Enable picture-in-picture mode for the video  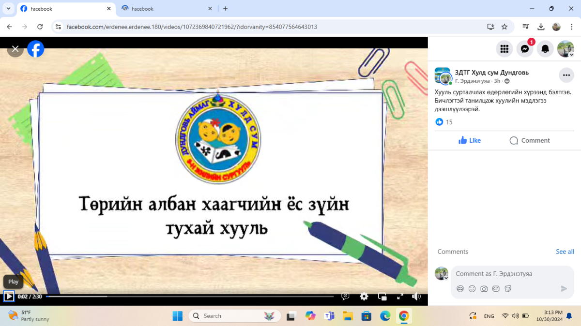(382, 296)
